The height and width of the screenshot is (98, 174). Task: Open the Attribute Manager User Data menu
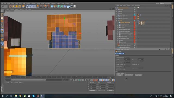(x=127, y=49)
